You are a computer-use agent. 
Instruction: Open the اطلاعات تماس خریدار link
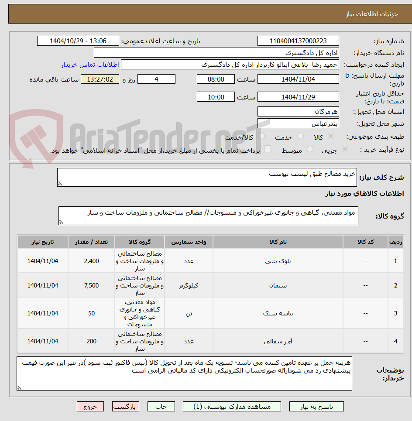coord(90,65)
